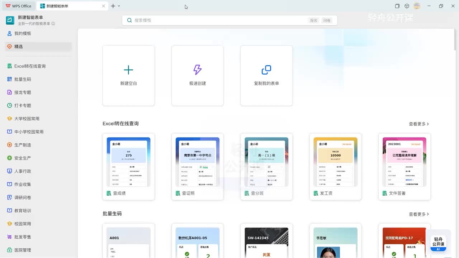Click the 批发零售 sidebar icon
Screen dimensions: 459x258
[x=10, y=237]
